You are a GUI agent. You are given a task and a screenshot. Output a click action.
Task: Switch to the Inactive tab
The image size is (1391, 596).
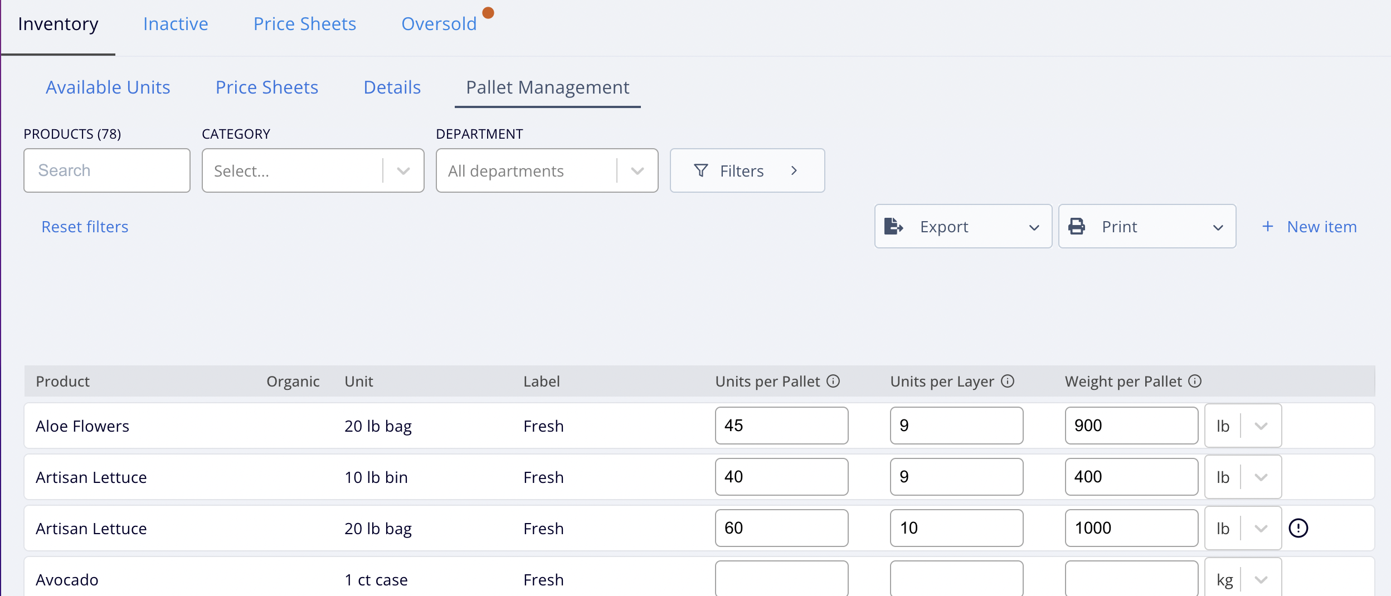(176, 24)
